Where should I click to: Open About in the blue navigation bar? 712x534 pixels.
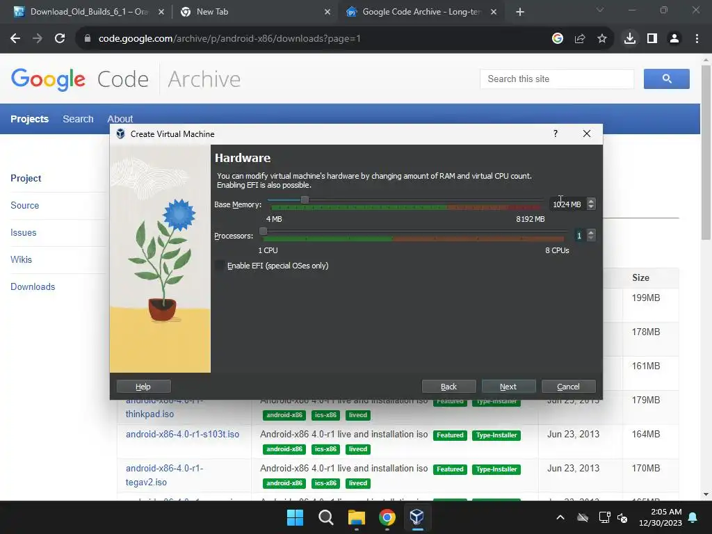point(120,119)
